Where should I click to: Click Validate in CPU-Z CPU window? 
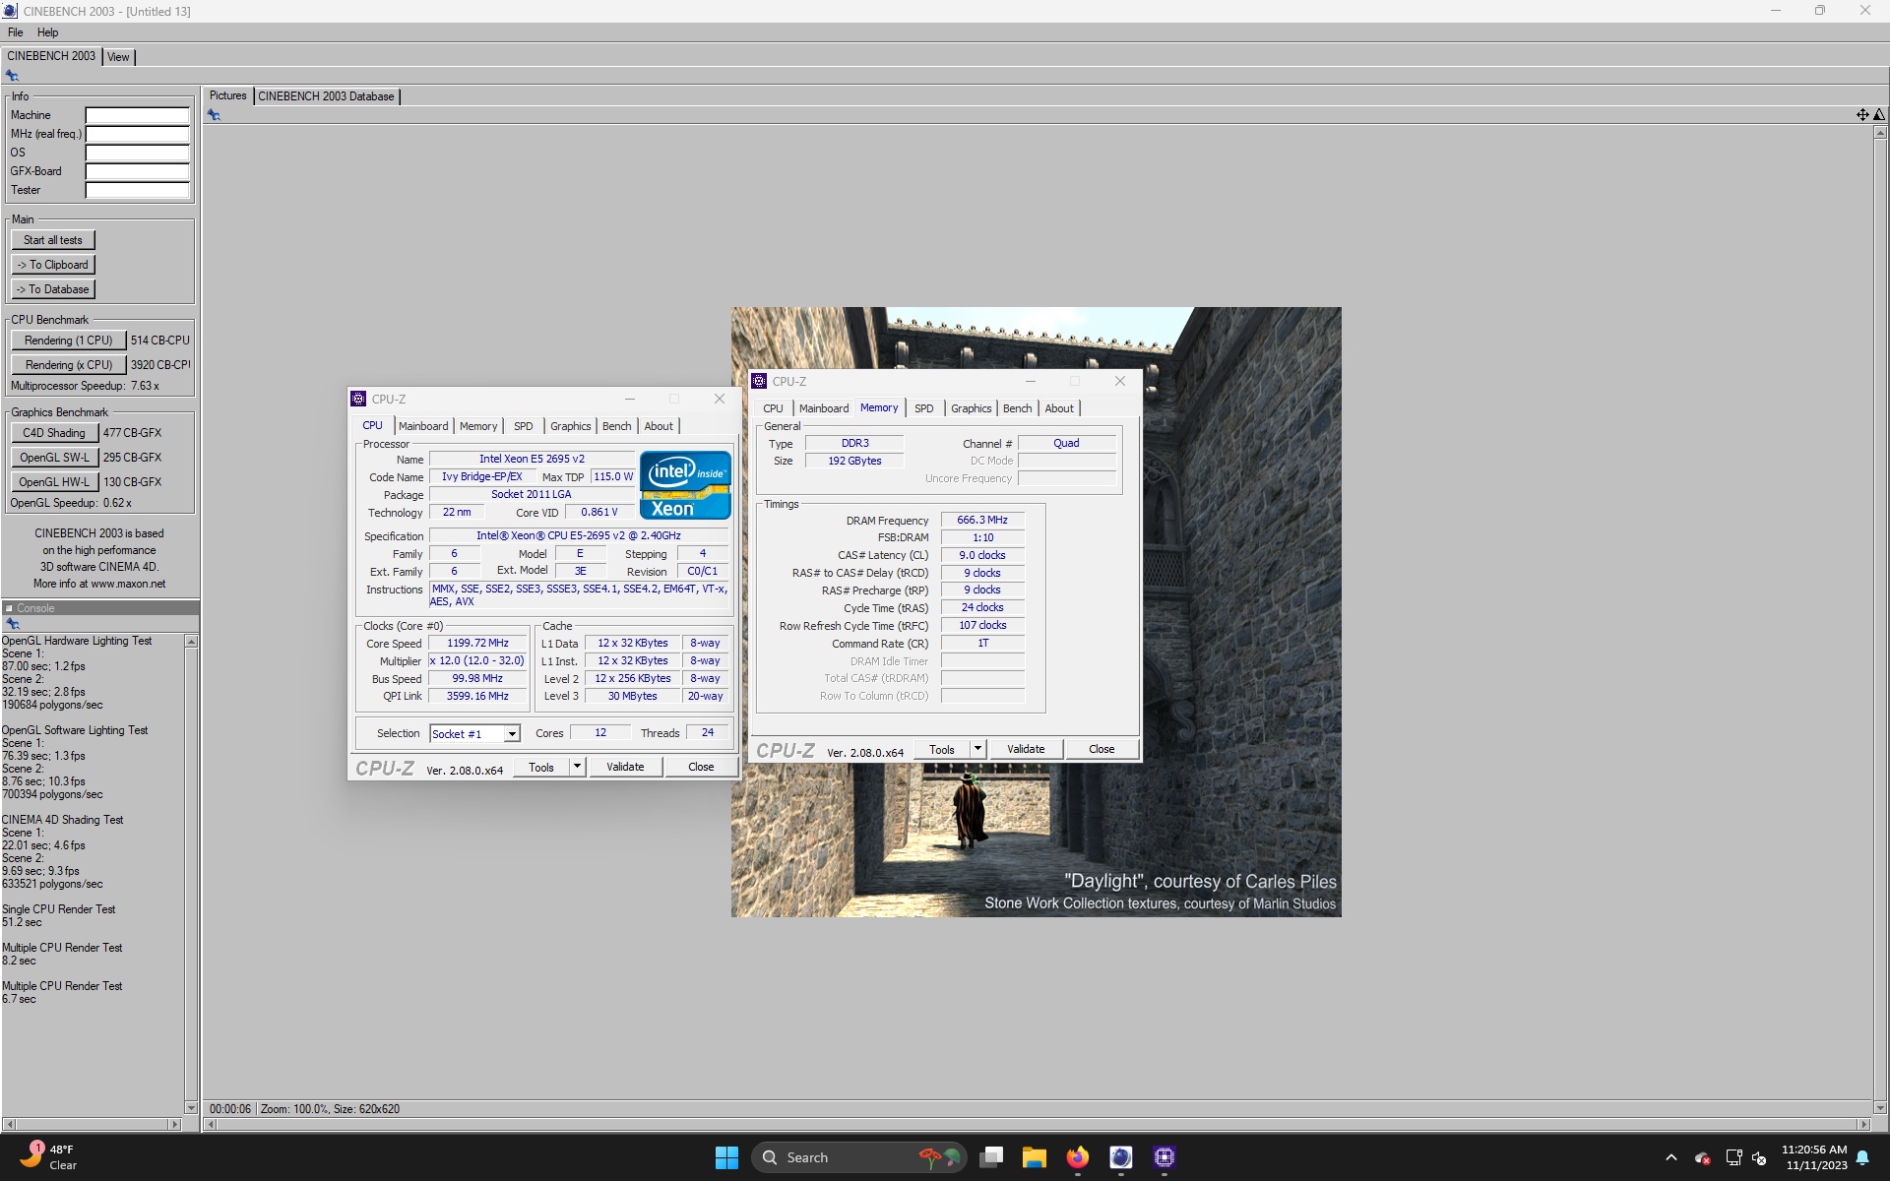(625, 767)
